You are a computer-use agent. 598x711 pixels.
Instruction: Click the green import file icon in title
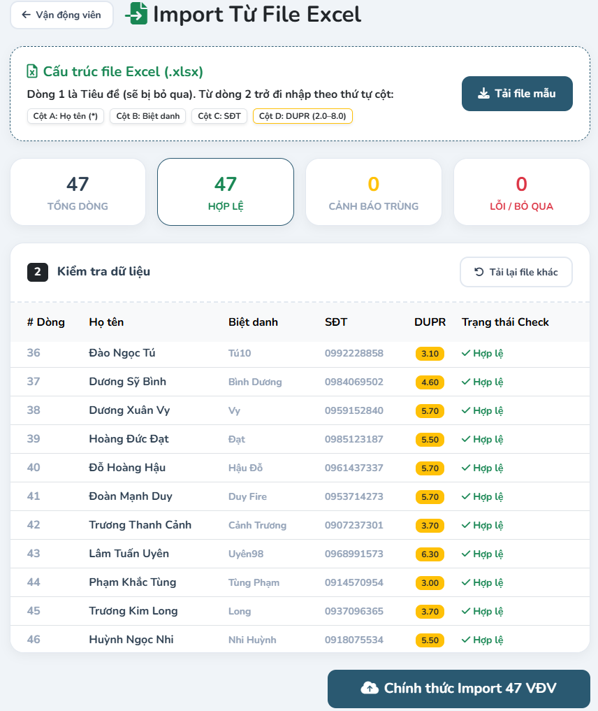tap(136, 13)
